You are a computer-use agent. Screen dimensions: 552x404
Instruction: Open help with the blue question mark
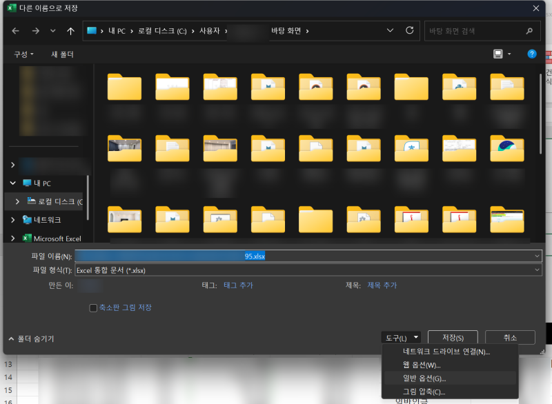(x=531, y=54)
